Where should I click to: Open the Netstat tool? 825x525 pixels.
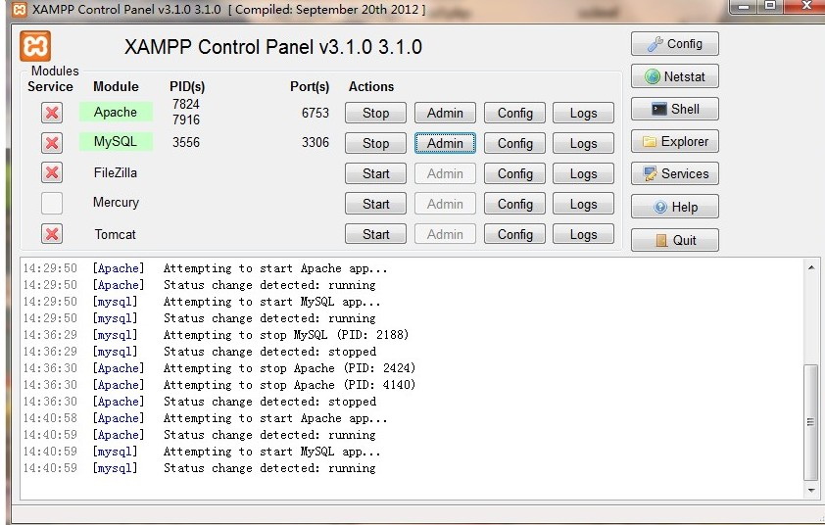coord(674,76)
